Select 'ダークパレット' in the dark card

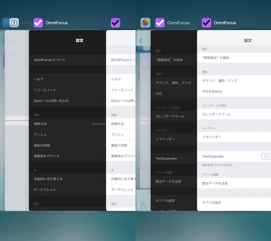[x=68, y=189]
